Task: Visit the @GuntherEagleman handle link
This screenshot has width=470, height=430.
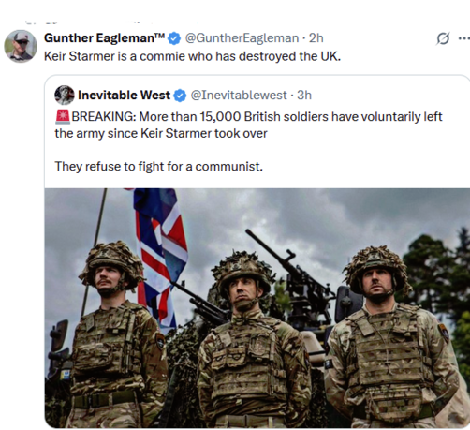Action: [x=242, y=38]
